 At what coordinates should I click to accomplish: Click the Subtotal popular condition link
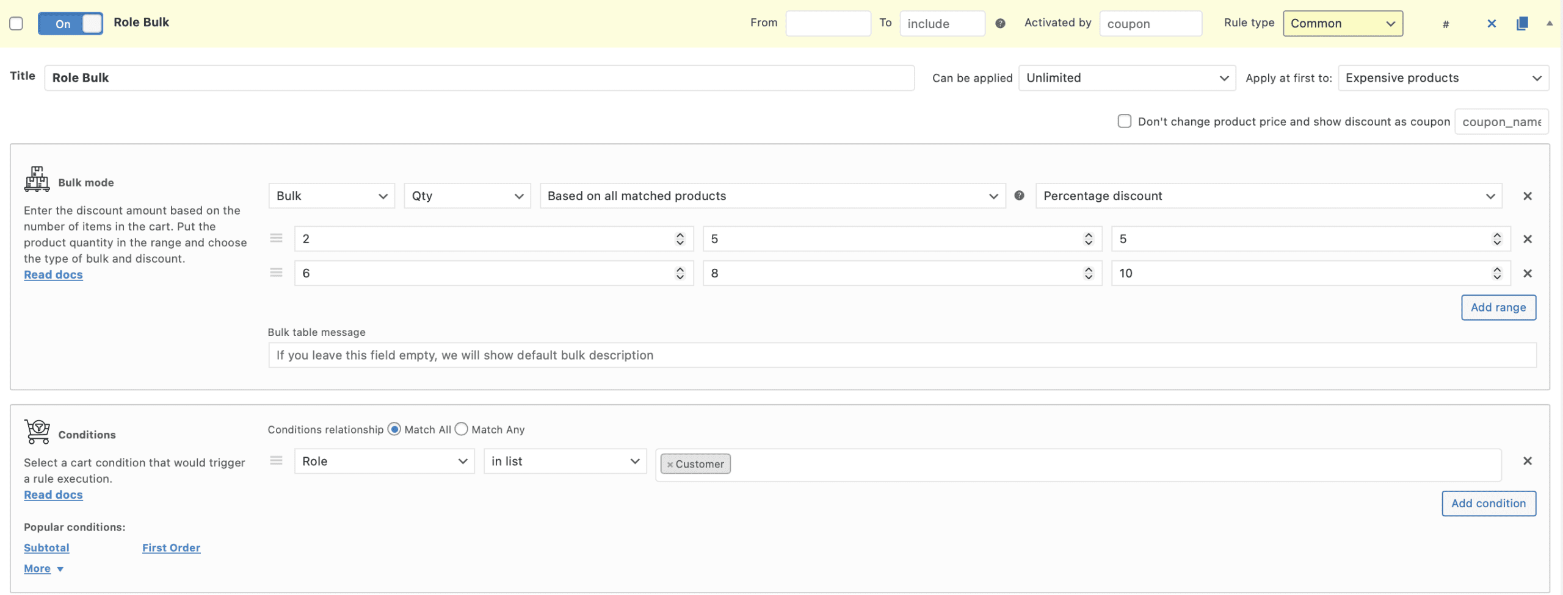pos(46,548)
